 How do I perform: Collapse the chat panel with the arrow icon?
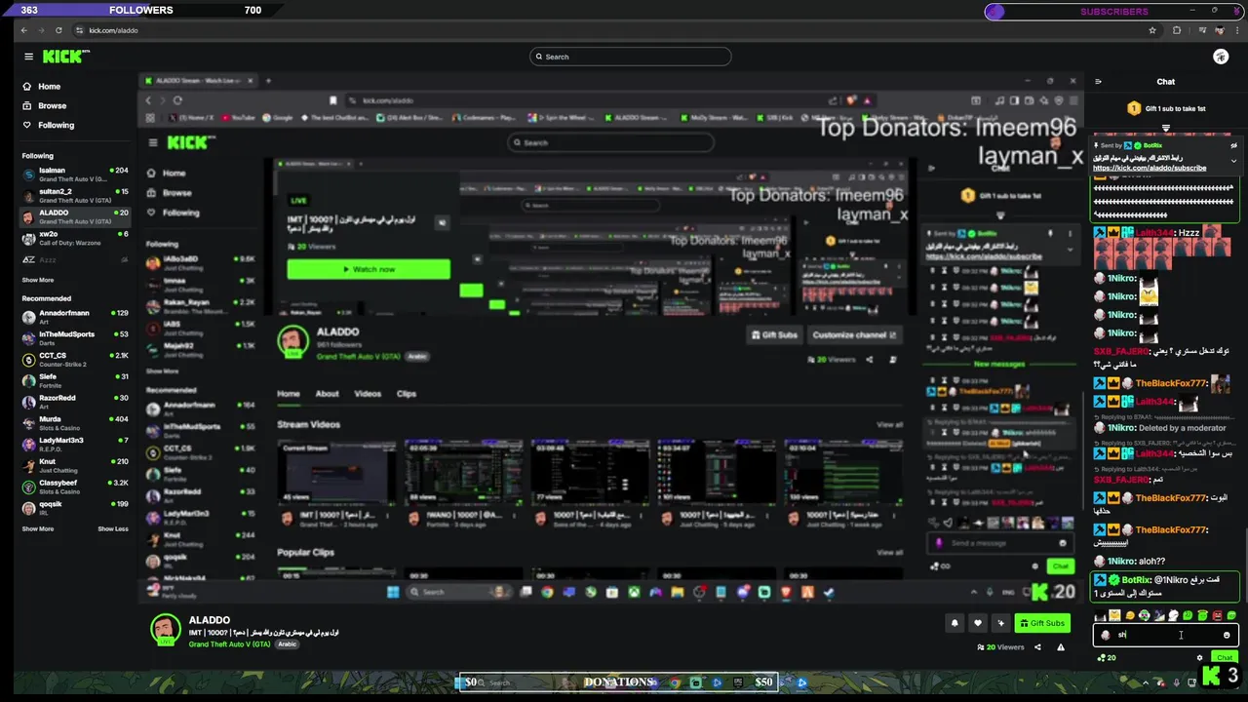point(1099,82)
